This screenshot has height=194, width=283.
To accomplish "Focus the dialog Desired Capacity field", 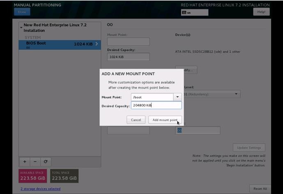I will [156, 105].
